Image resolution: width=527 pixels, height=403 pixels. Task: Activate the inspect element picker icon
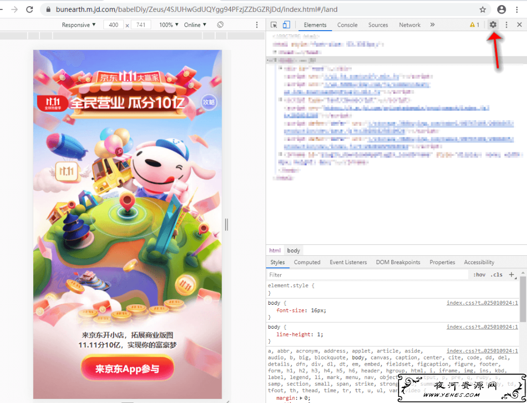pyautogui.click(x=274, y=25)
